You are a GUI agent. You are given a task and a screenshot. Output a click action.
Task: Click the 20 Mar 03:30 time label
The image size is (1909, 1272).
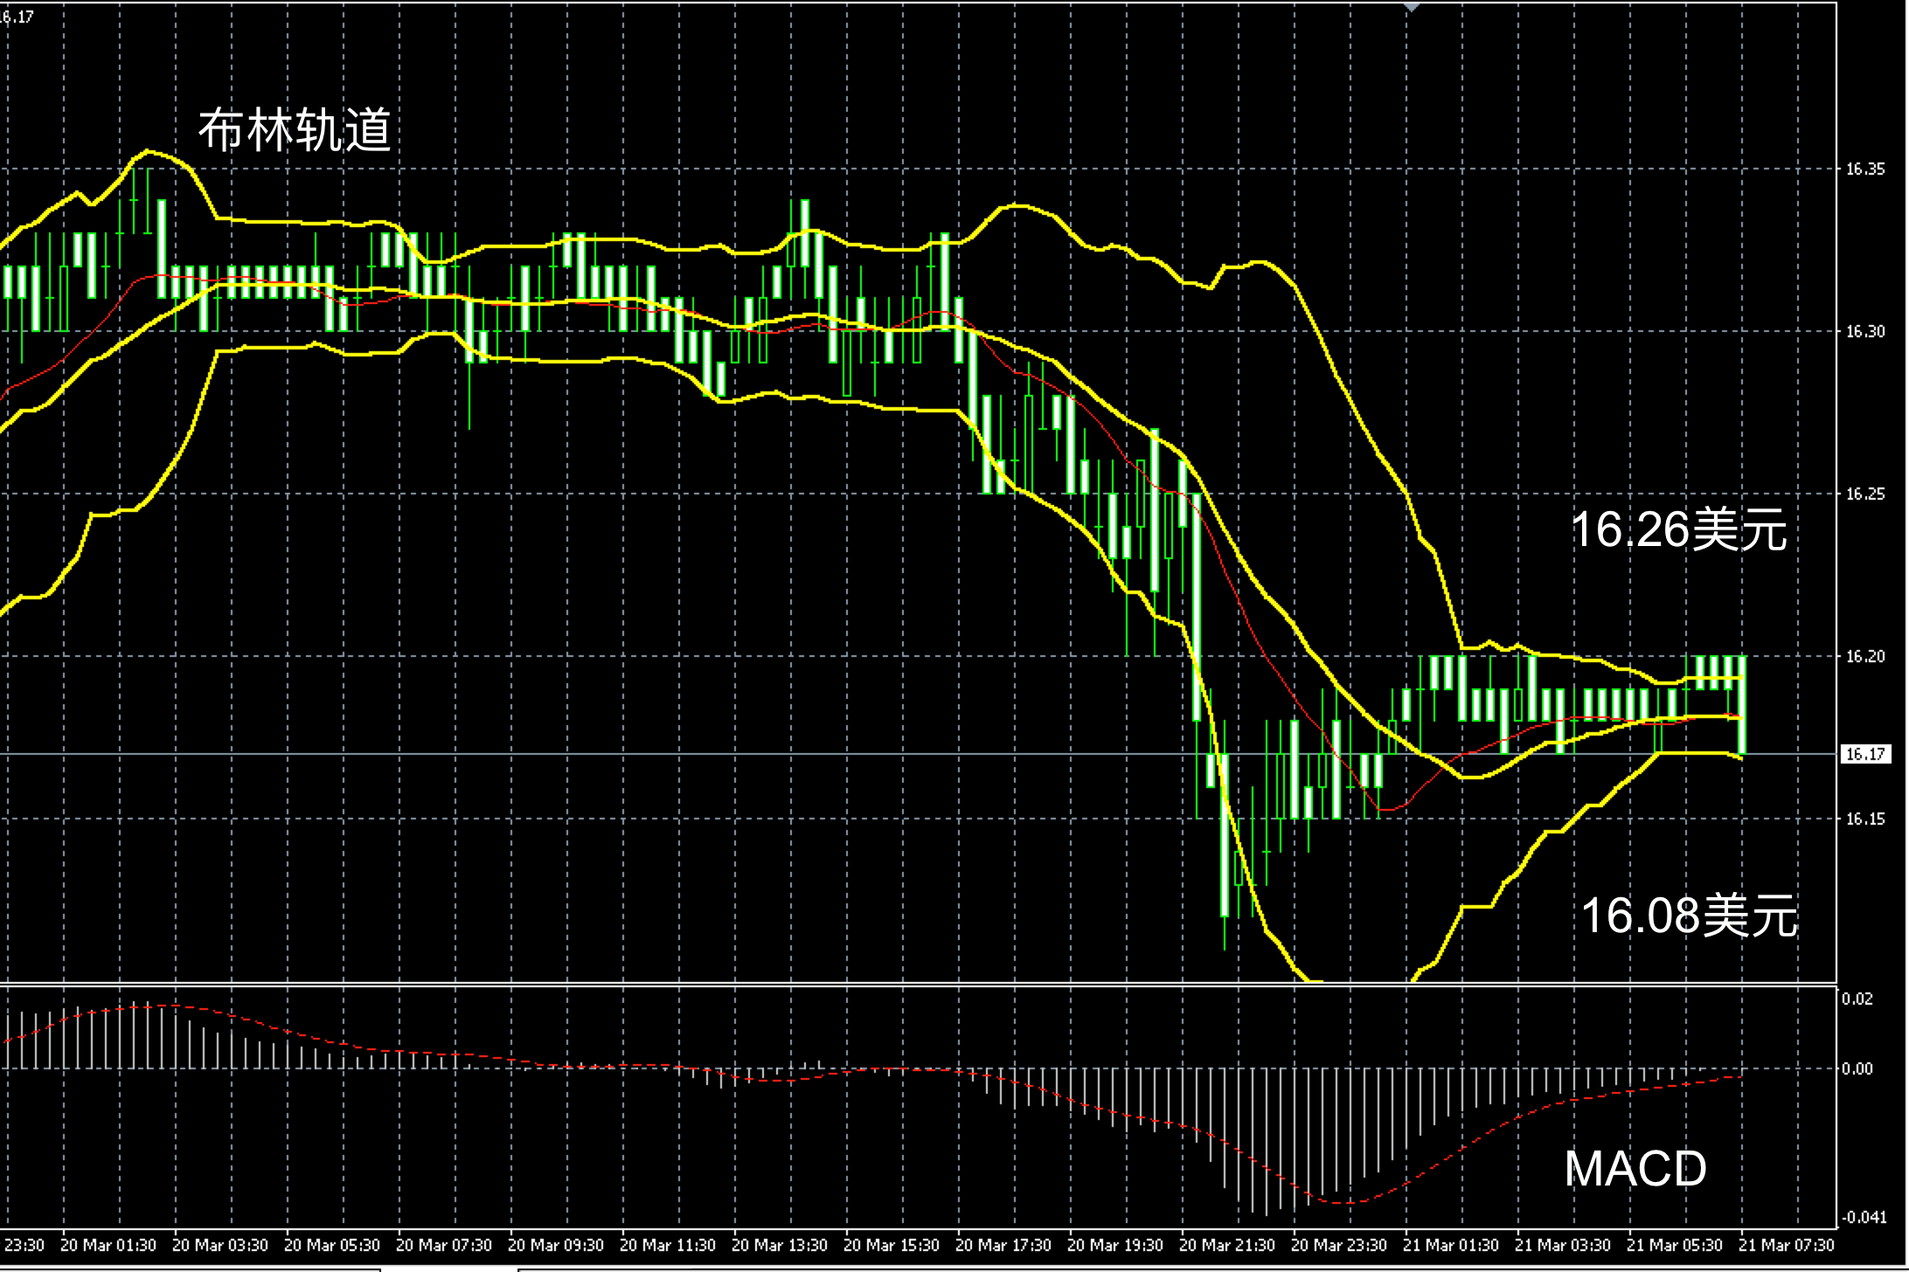220,1245
